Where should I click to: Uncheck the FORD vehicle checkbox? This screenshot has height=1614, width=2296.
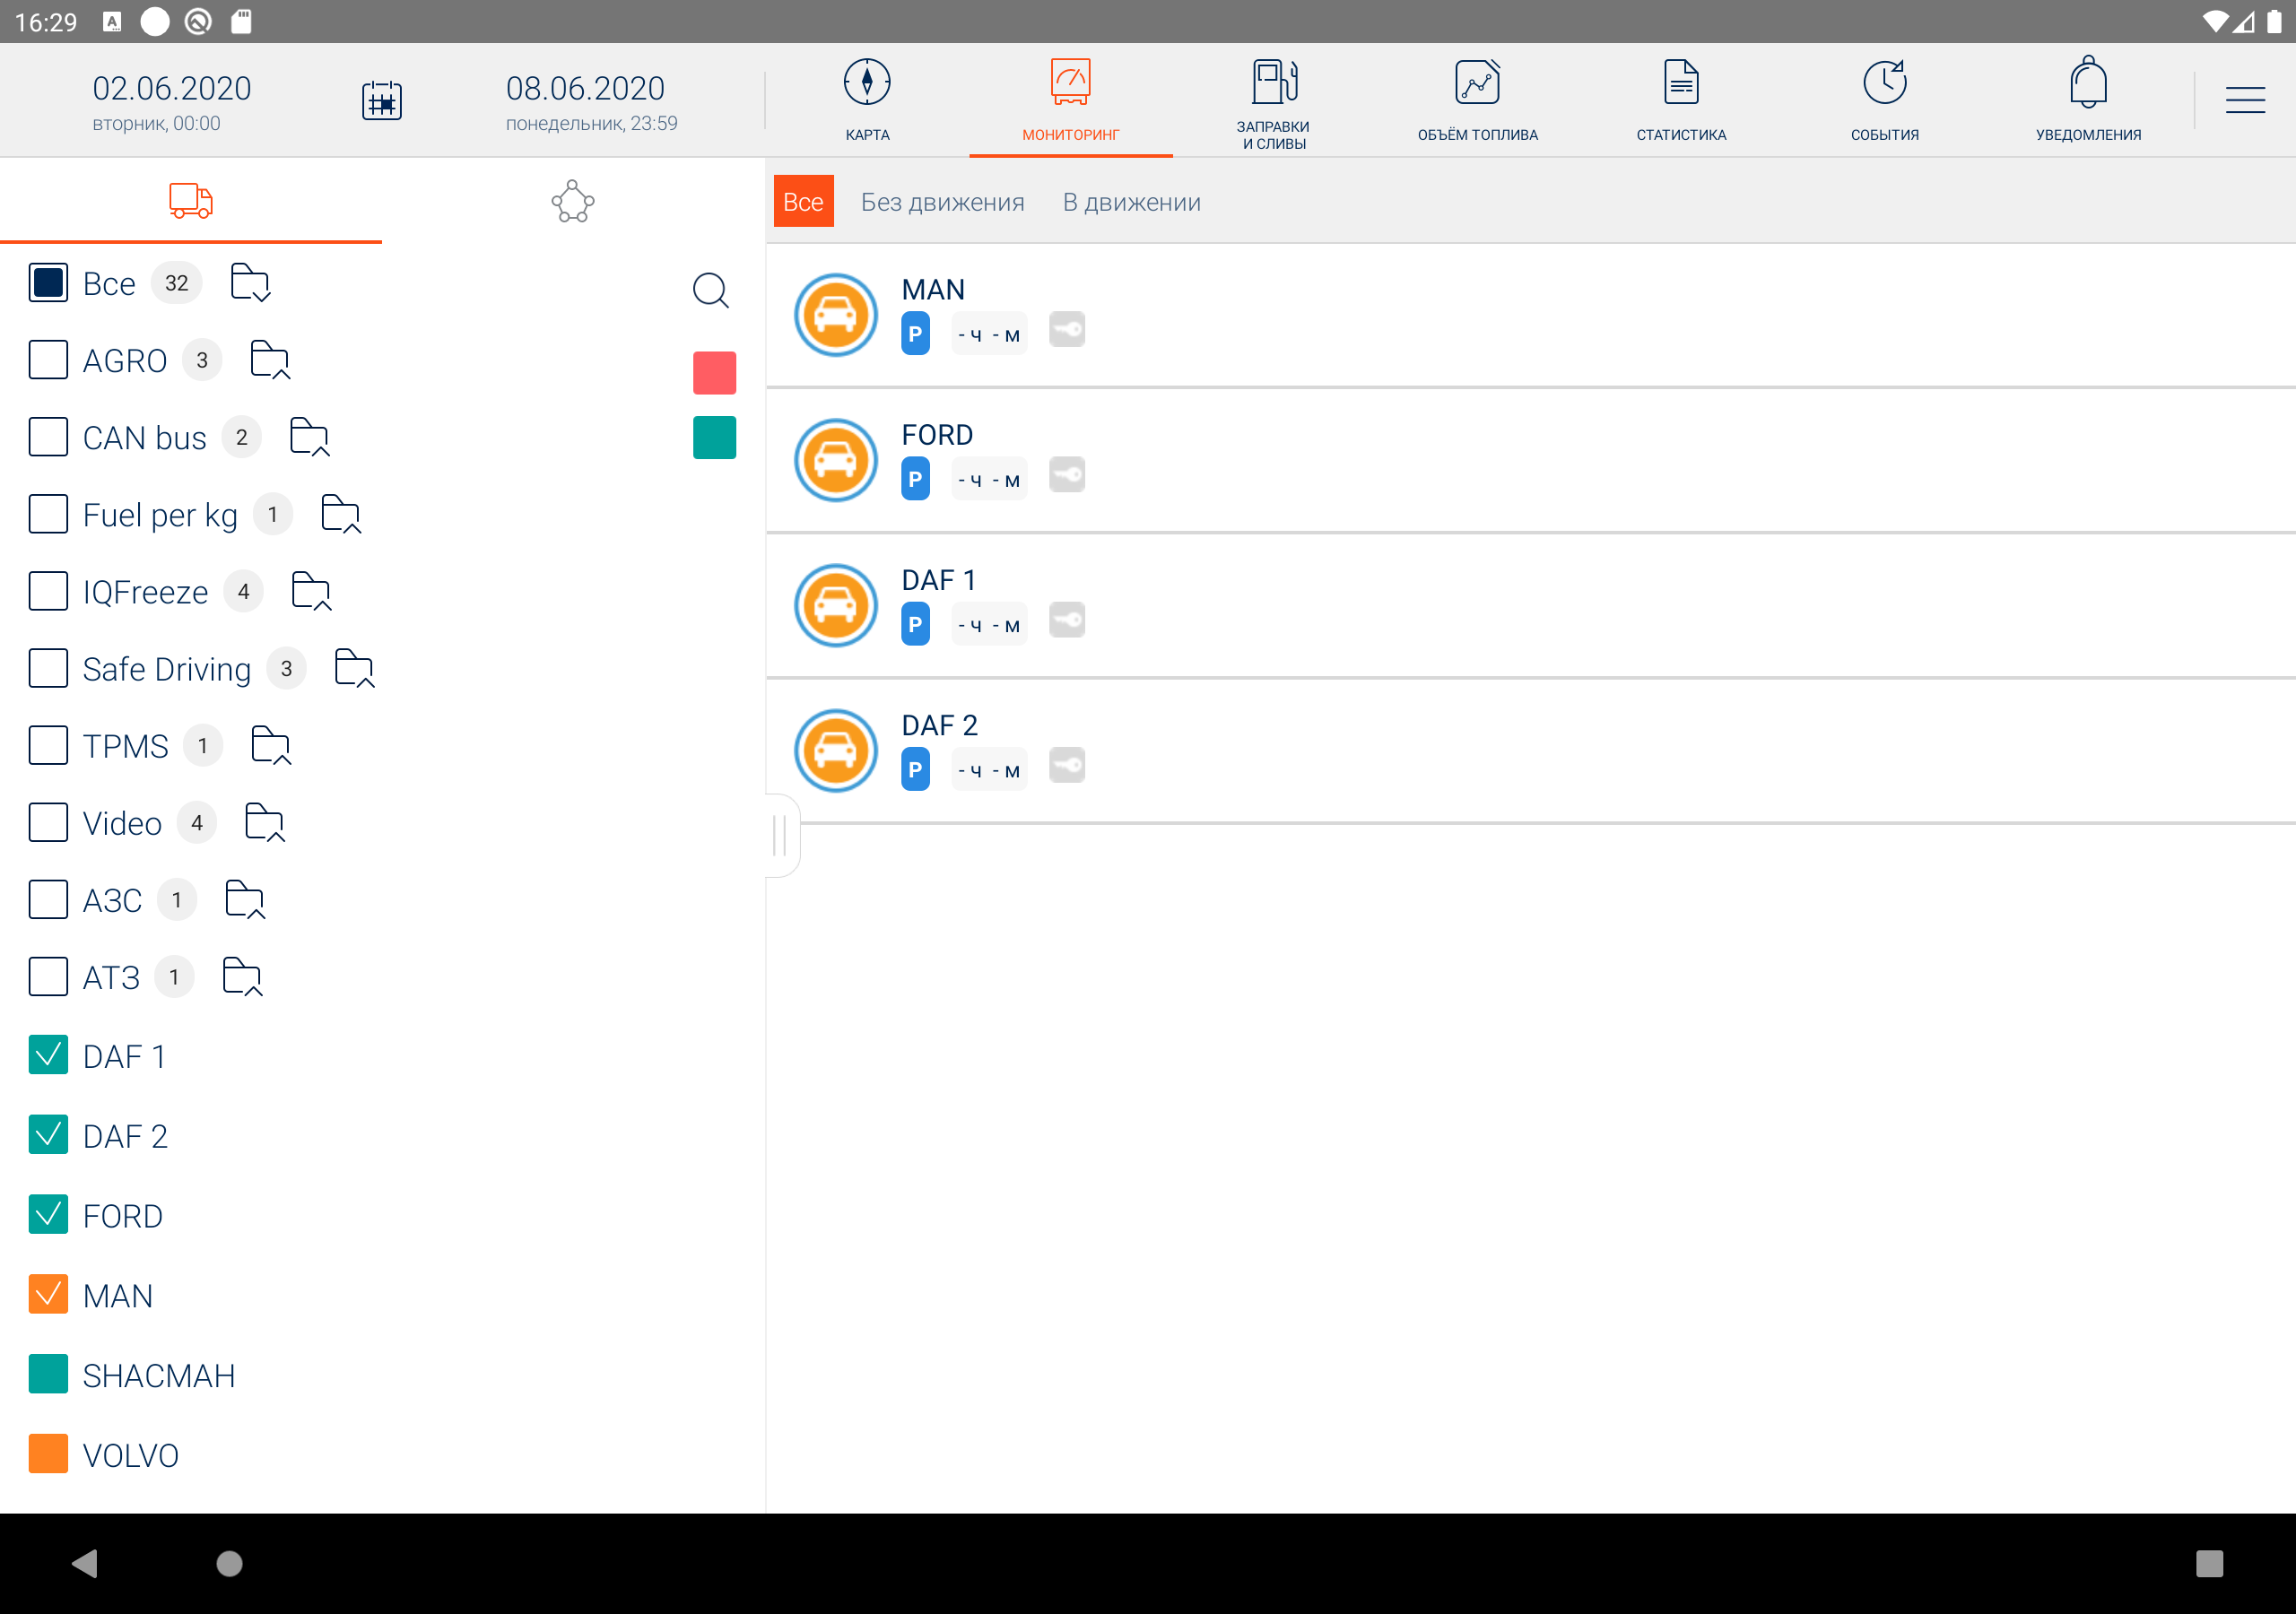(x=48, y=1215)
